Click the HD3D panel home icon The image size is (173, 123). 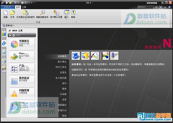tap(10, 35)
